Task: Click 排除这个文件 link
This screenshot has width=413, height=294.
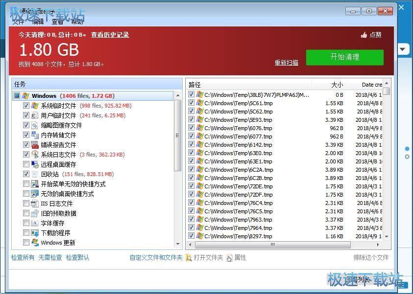Action: tap(371, 257)
